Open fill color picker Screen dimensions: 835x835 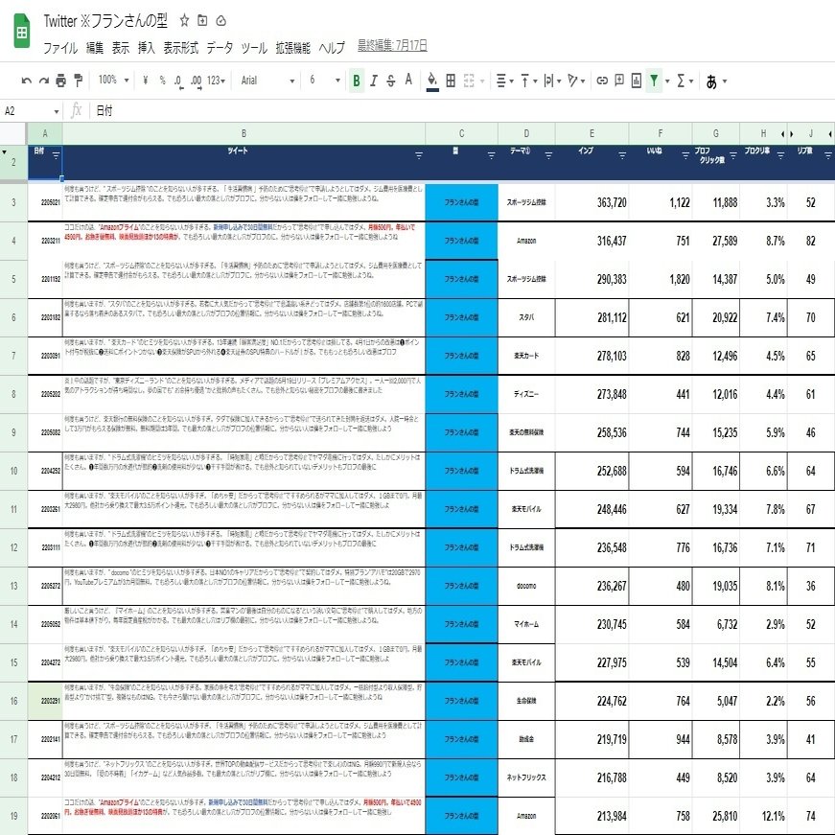point(432,81)
